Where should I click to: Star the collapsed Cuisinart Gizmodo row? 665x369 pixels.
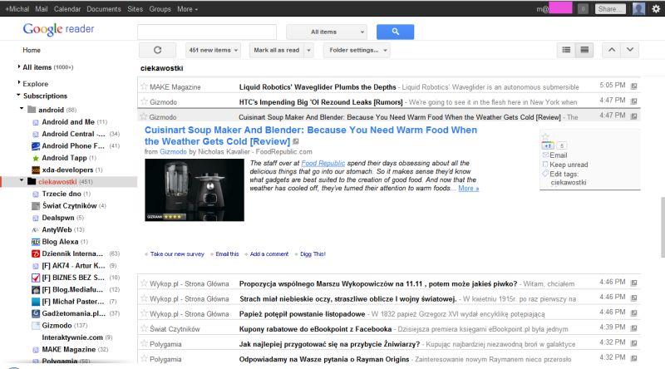pos(144,116)
